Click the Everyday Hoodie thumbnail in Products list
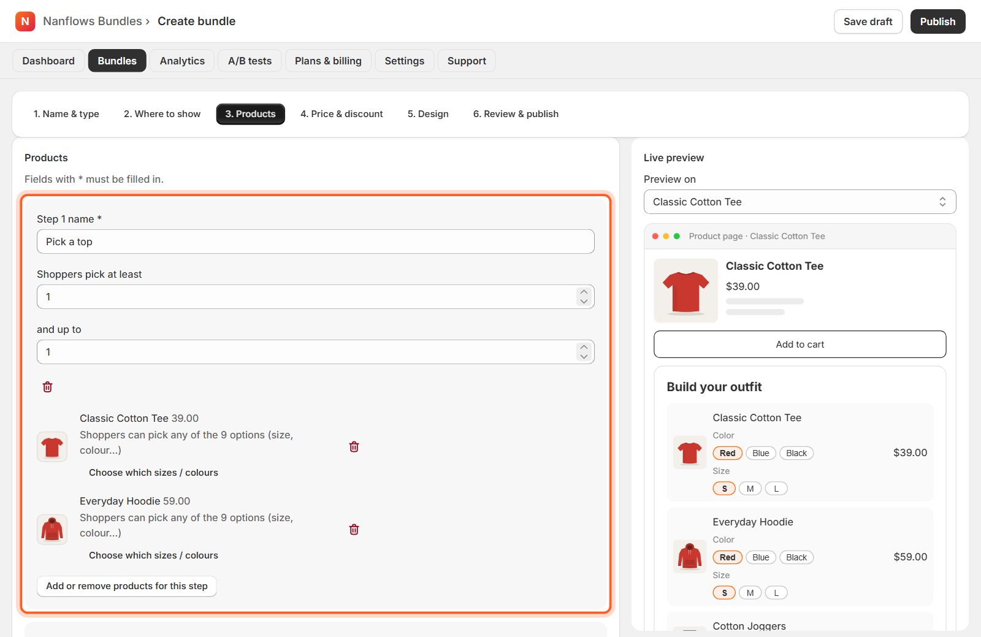Viewport: 981px width, 637px height. tap(52, 529)
